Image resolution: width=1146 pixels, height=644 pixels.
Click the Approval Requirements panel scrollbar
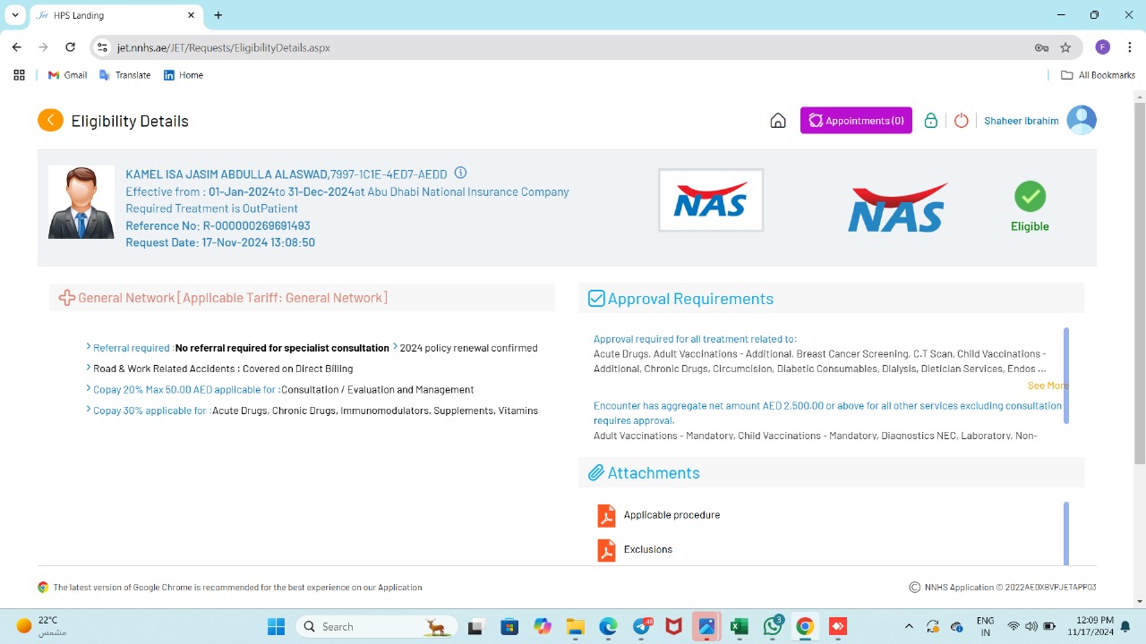point(1066,376)
